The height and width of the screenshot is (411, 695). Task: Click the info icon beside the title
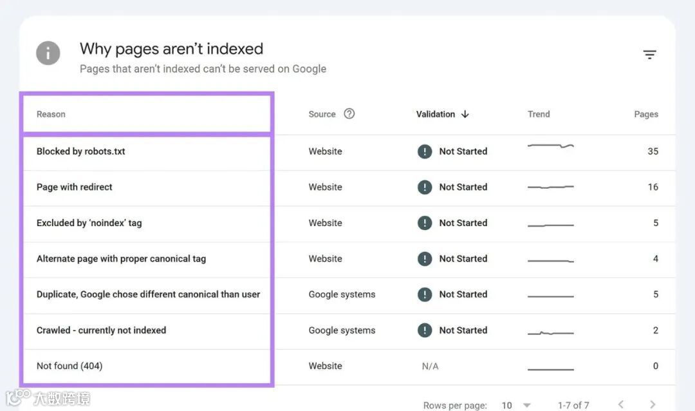[x=48, y=53]
